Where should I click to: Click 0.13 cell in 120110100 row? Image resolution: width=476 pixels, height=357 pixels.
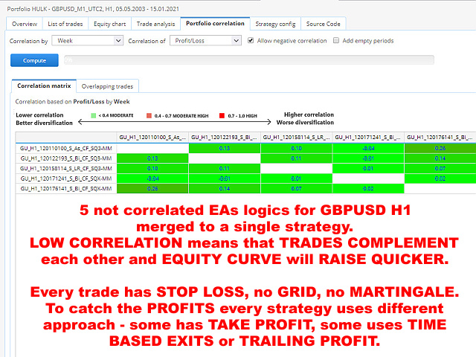point(225,148)
